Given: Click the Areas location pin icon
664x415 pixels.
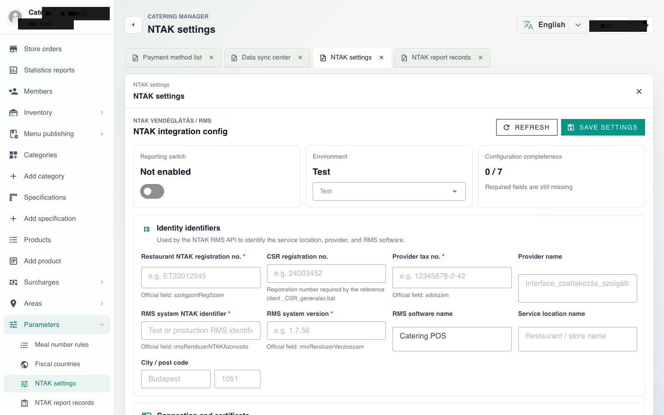Looking at the screenshot, I should click(x=13, y=303).
